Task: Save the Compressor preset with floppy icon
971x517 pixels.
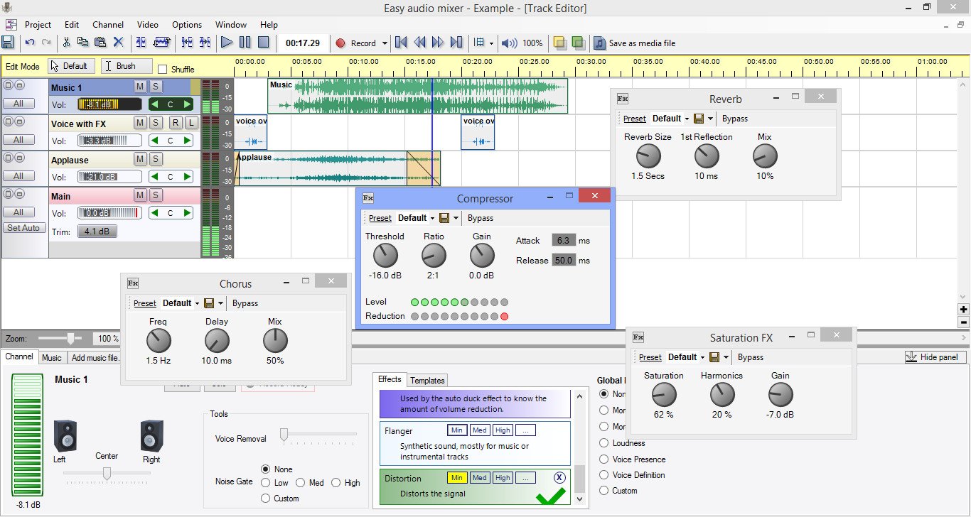Action: tap(444, 218)
